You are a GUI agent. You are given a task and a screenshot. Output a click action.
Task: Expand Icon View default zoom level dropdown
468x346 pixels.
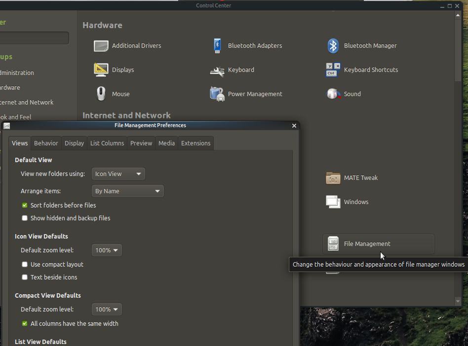coord(107,250)
